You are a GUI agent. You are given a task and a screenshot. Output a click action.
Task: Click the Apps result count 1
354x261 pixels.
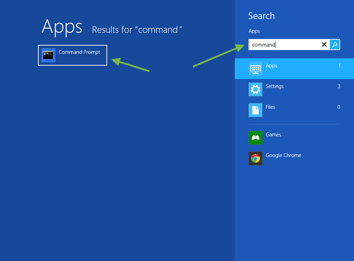pos(339,66)
